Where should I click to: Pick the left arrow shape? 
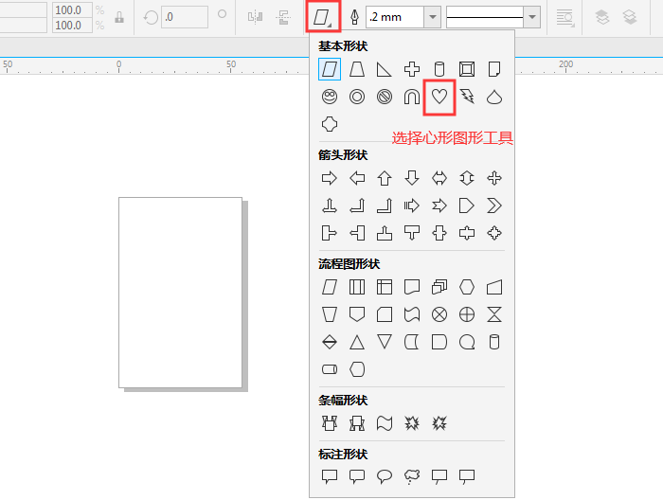pos(357,178)
